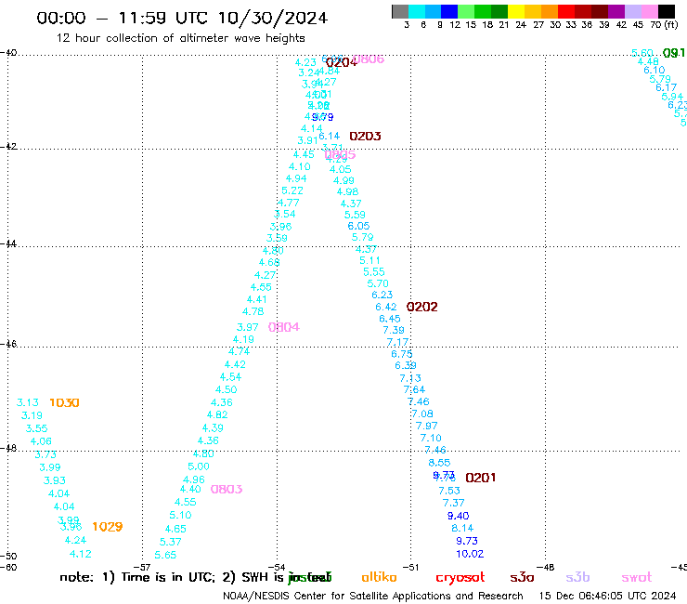Select the 's3a' satellite legend label
Viewport: 687px width, 604px height.
click(522, 577)
